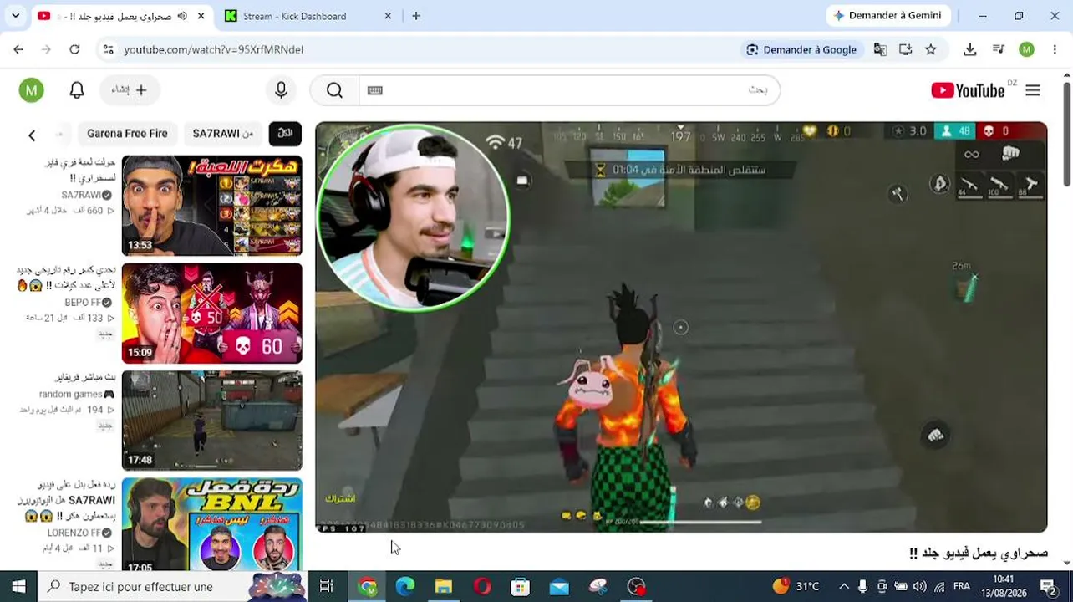Click the address bar URL youtube.com/watch
This screenshot has height=602, width=1073.
tap(214, 49)
